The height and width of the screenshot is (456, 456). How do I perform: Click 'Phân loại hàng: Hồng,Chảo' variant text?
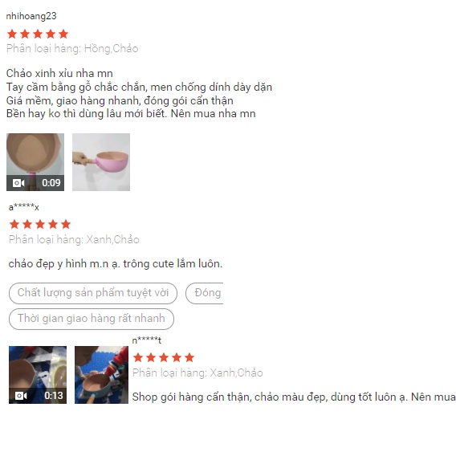pos(72,48)
